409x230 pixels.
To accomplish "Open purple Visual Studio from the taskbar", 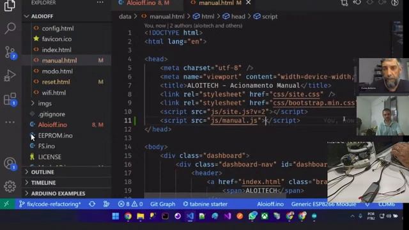I will pos(228,216).
